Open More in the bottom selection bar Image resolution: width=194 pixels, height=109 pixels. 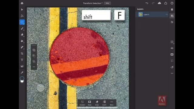(112, 103)
